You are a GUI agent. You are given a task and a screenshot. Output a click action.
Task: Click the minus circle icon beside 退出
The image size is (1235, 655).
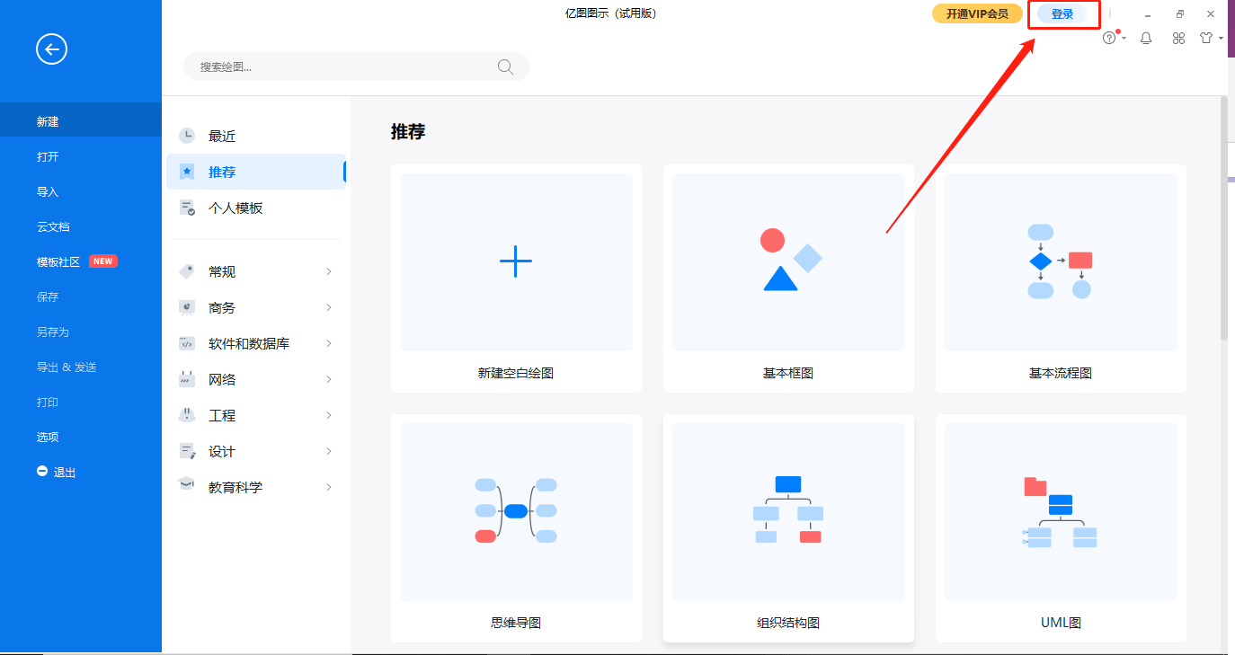pos(42,471)
